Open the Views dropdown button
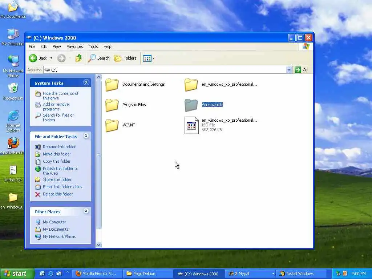The height and width of the screenshot is (279, 372). point(149,58)
